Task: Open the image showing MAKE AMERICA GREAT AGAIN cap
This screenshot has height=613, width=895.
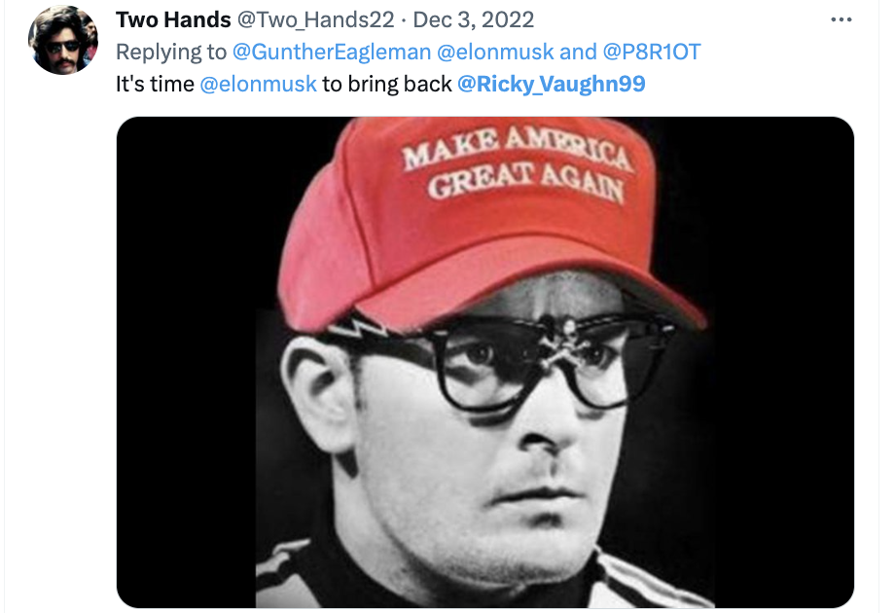Action: coord(485,362)
